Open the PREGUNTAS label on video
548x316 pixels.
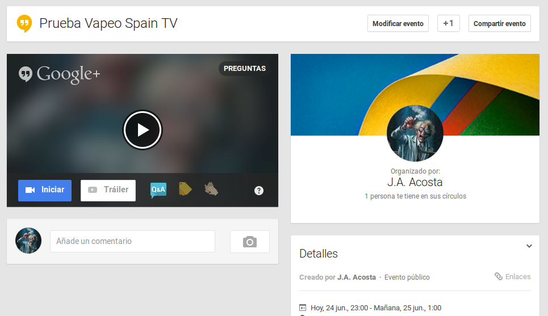point(245,69)
